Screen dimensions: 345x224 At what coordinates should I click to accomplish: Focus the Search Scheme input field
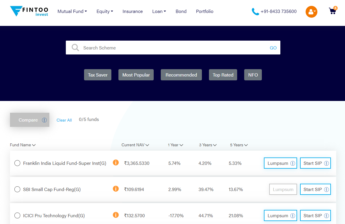(x=173, y=48)
